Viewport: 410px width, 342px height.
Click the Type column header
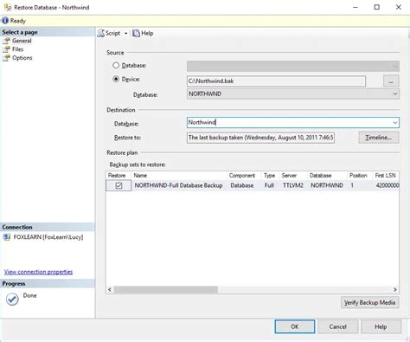(270, 176)
